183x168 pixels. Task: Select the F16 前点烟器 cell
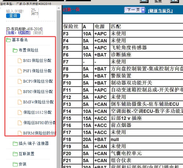[x=146, y=125]
